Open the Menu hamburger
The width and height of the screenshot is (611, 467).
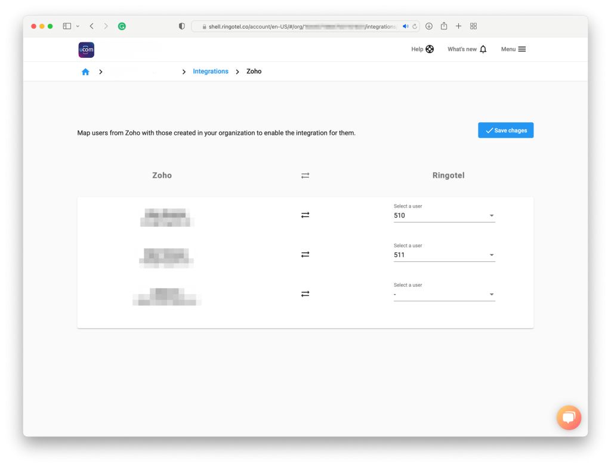[x=513, y=50]
